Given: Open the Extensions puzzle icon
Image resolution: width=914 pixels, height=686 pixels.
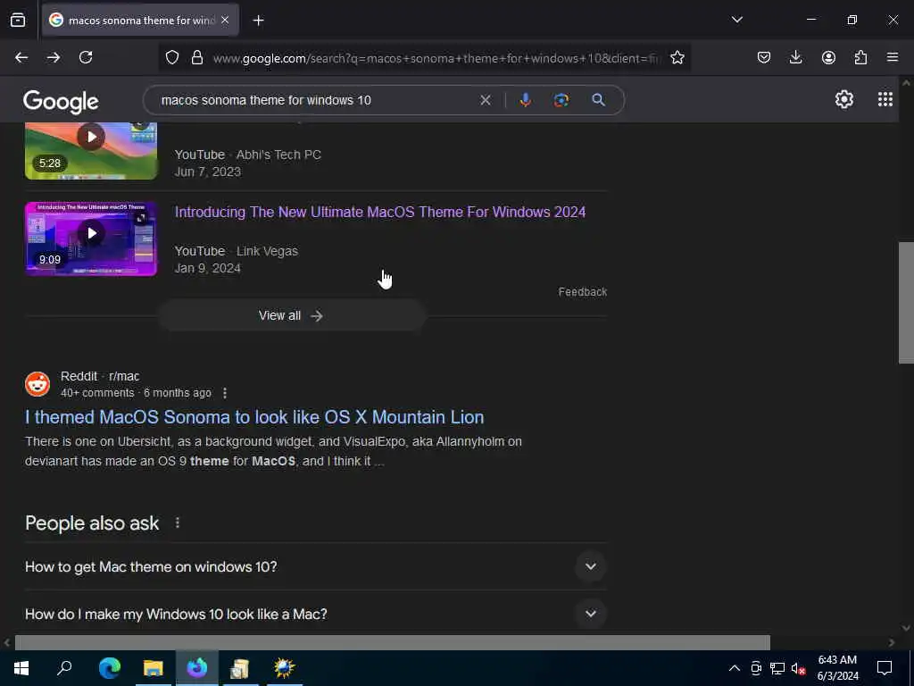Looking at the screenshot, I should click(x=860, y=57).
